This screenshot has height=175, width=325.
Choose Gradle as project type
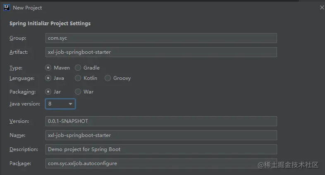click(78, 68)
